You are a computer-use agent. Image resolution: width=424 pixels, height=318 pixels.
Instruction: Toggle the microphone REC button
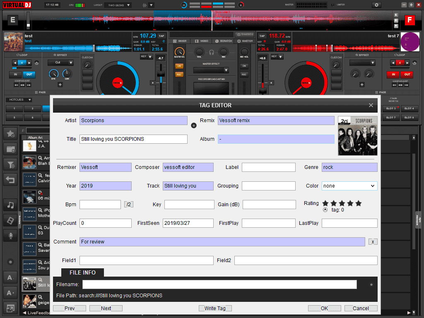pos(244,75)
